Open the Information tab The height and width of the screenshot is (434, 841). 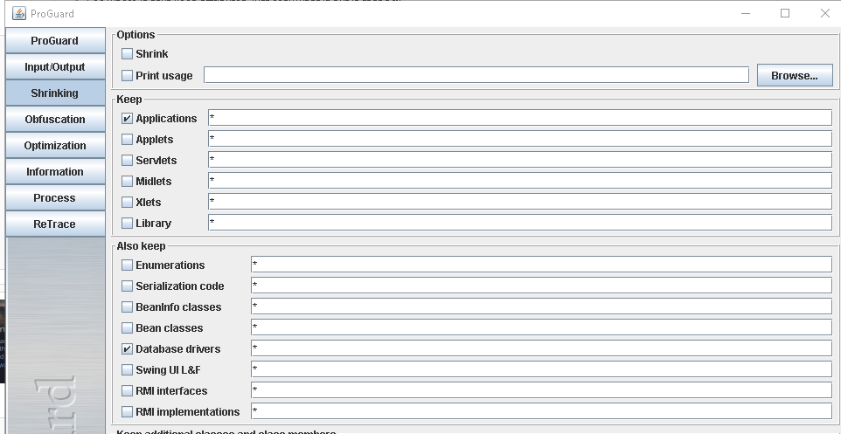pyautogui.click(x=55, y=172)
